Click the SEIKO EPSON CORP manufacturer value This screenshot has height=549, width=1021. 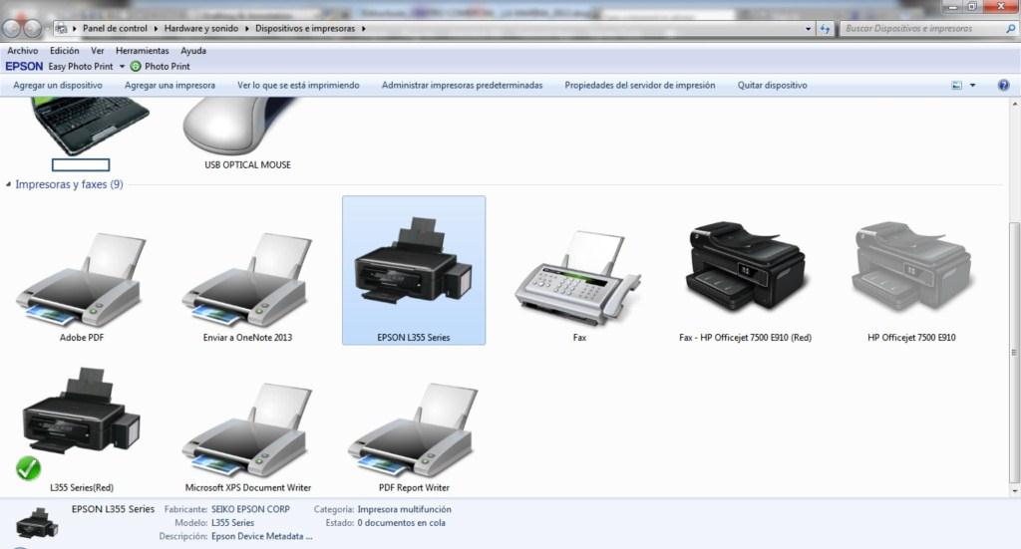tap(250, 509)
